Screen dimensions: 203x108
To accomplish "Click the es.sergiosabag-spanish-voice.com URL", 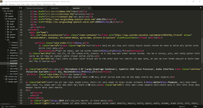I will (x=70, y=22).
